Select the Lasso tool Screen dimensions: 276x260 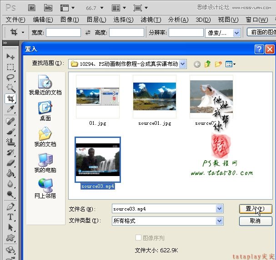pyautogui.click(x=10, y=78)
